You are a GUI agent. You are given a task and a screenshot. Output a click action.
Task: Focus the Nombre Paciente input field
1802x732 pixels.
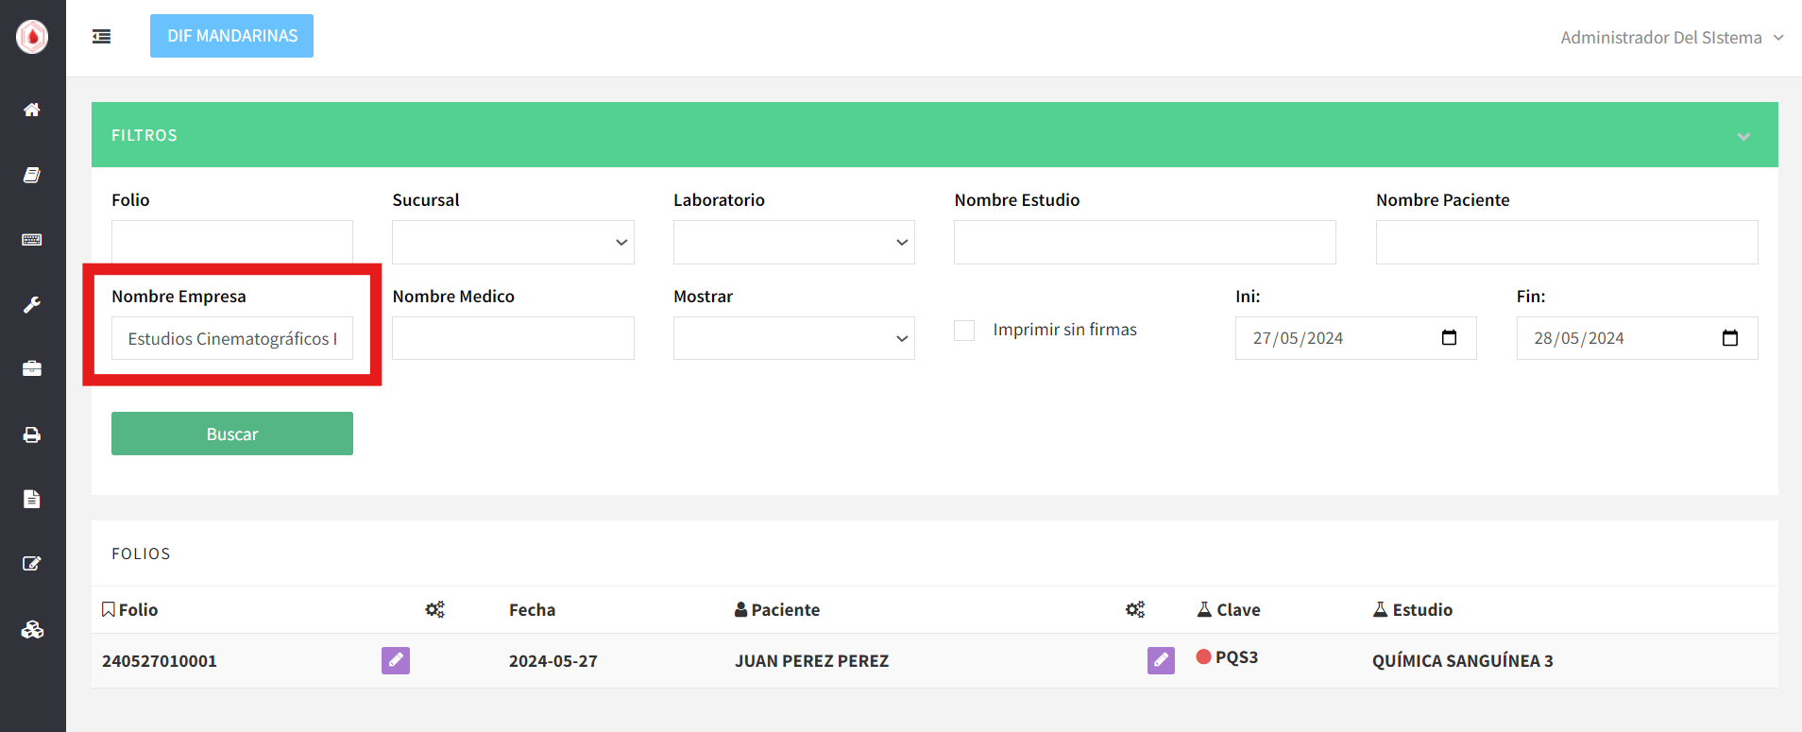(x=1567, y=243)
